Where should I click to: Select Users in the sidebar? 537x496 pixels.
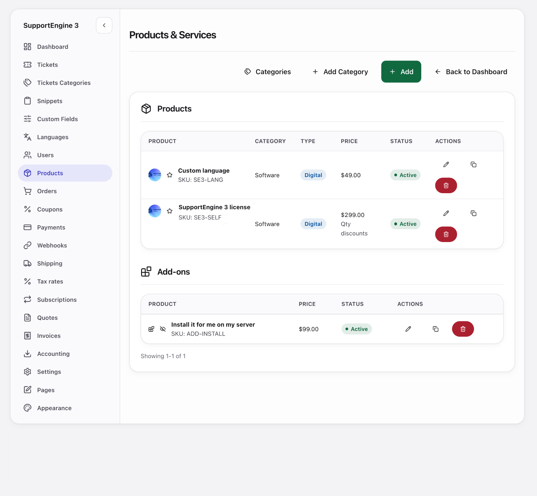65,155
